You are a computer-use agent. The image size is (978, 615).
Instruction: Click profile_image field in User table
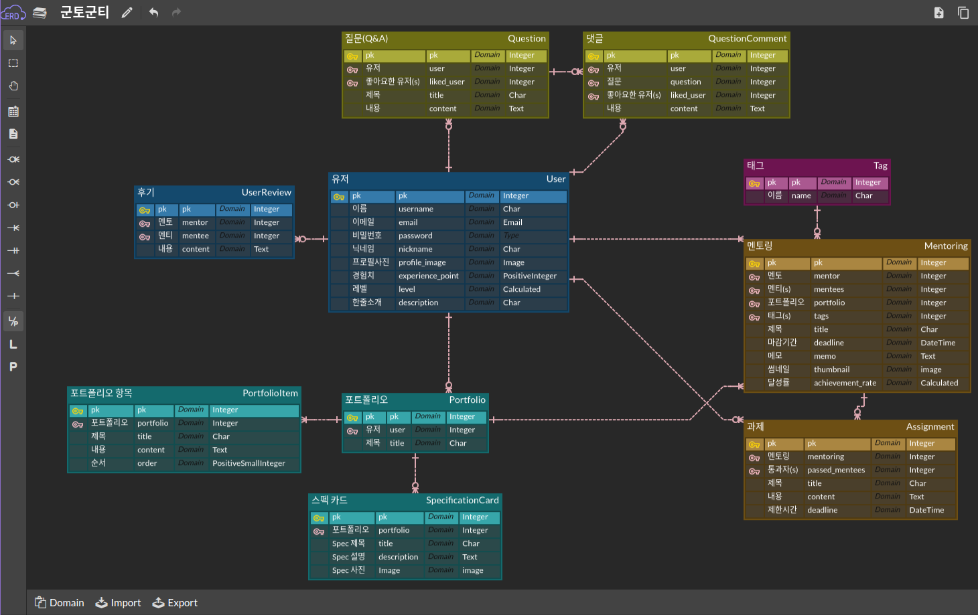click(x=422, y=263)
